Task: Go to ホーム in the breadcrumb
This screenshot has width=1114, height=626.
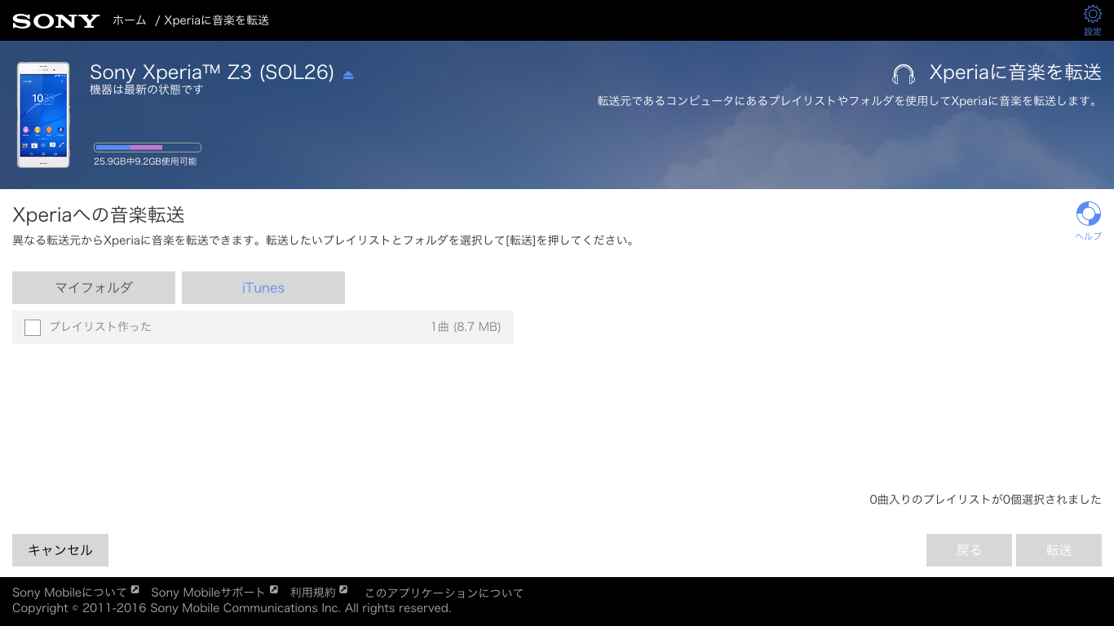Action: coord(129,20)
